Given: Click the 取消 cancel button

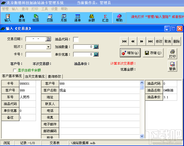Looking at the screenshot, I should [168, 41].
